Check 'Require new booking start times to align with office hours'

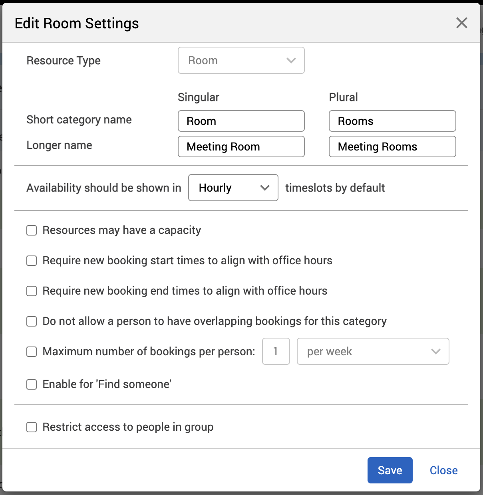32,261
